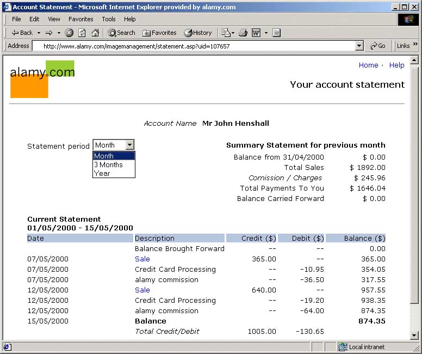Expand the Statement period dropdown arrow
422x354 pixels.
point(129,145)
